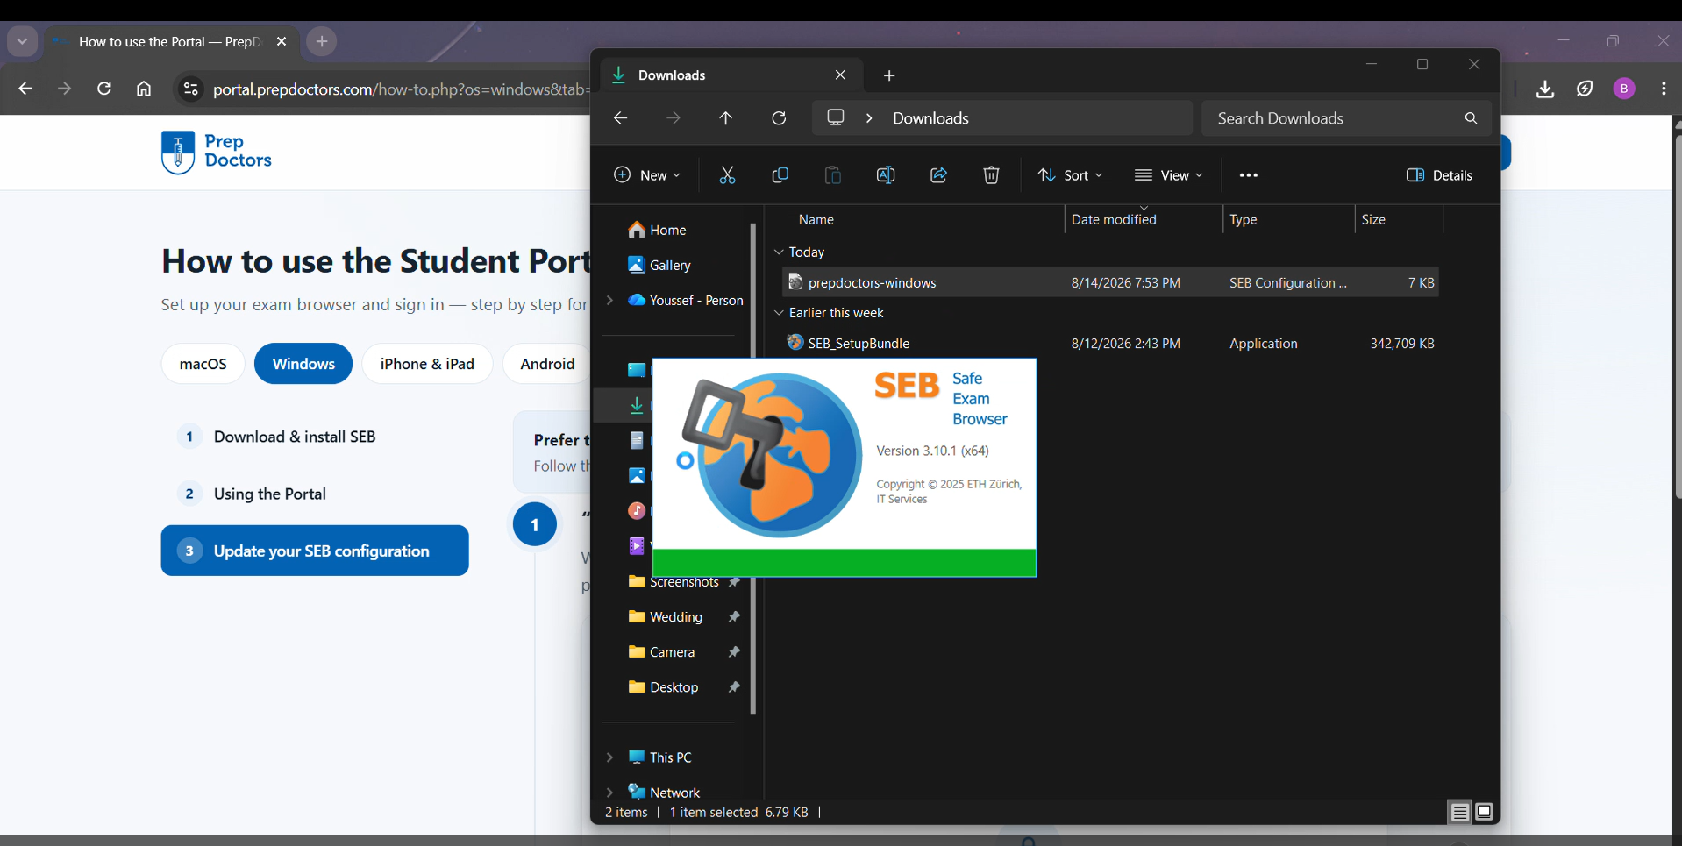Select the iPhone & iPad tab
Image resolution: width=1682 pixels, height=846 pixels.
coord(427,364)
